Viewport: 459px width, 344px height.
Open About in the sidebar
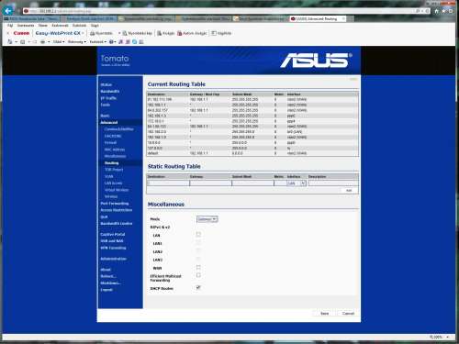[x=106, y=270]
